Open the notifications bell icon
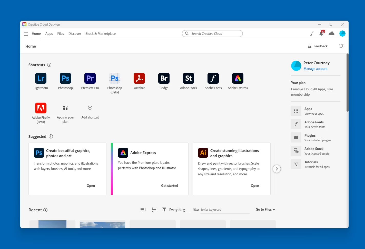Viewport: 365px width, 249px height. (x=321, y=33)
